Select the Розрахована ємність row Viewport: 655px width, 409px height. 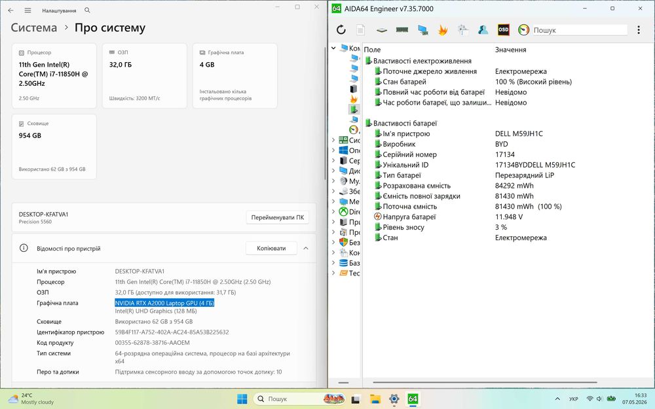508,186
